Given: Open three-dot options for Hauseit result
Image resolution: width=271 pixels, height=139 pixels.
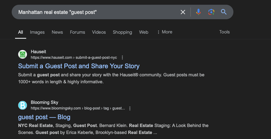Looking at the screenshot, I should [122, 58].
